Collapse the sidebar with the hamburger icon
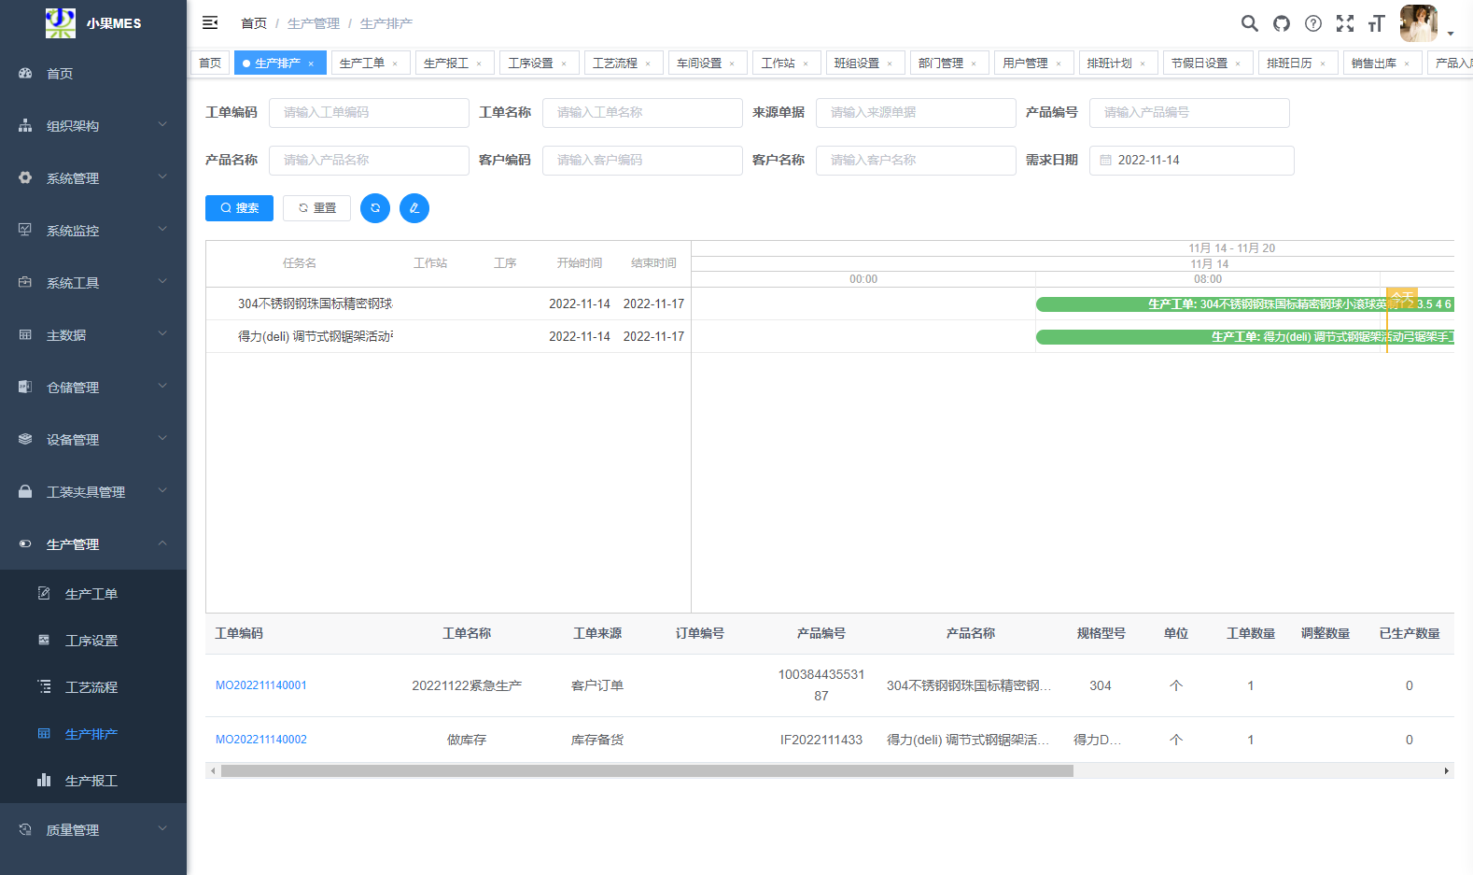This screenshot has width=1473, height=875. pyautogui.click(x=210, y=22)
